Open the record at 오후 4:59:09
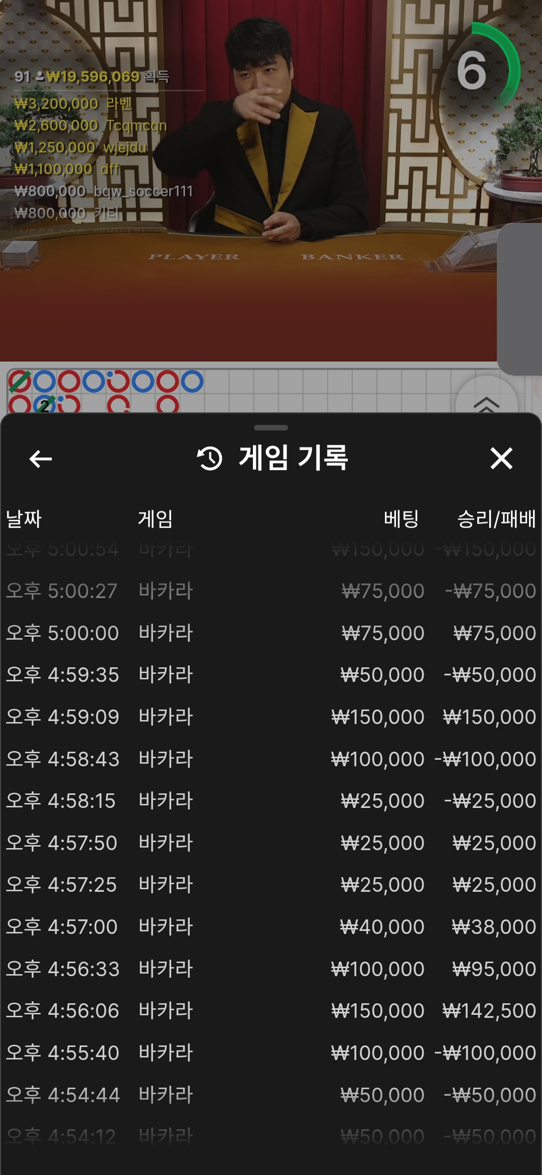Image resolution: width=542 pixels, height=1175 pixels. pyautogui.click(x=271, y=717)
